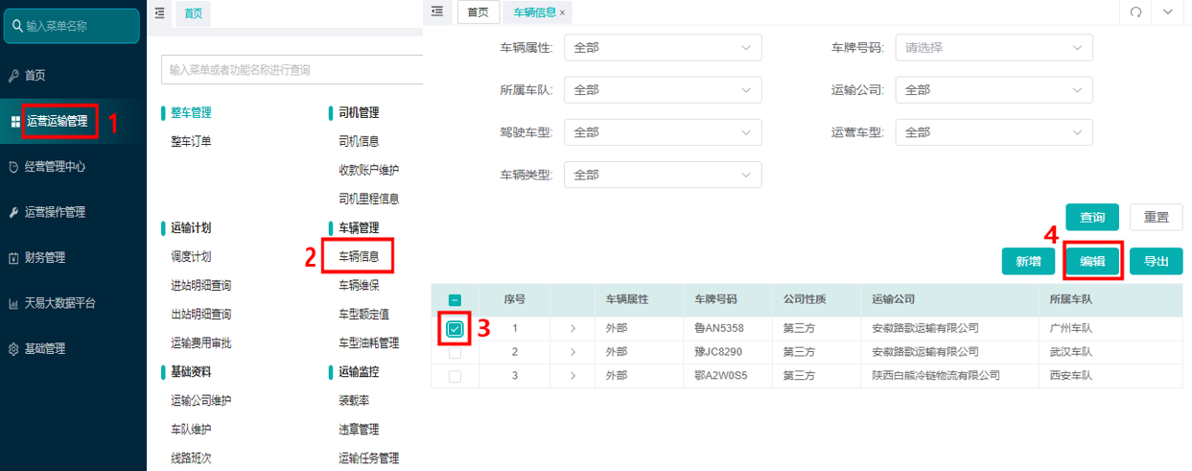The height and width of the screenshot is (471, 1192).
Task: Open 车辆信息 under 车辆管理
Action: (x=359, y=257)
